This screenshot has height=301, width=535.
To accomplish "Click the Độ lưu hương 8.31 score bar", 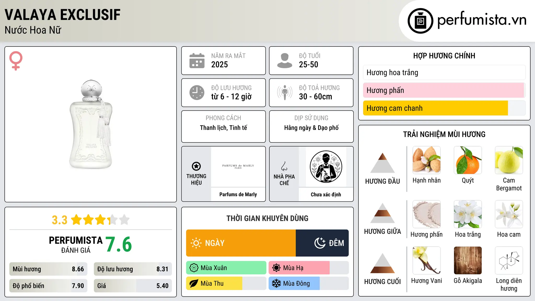I will pos(133,269).
